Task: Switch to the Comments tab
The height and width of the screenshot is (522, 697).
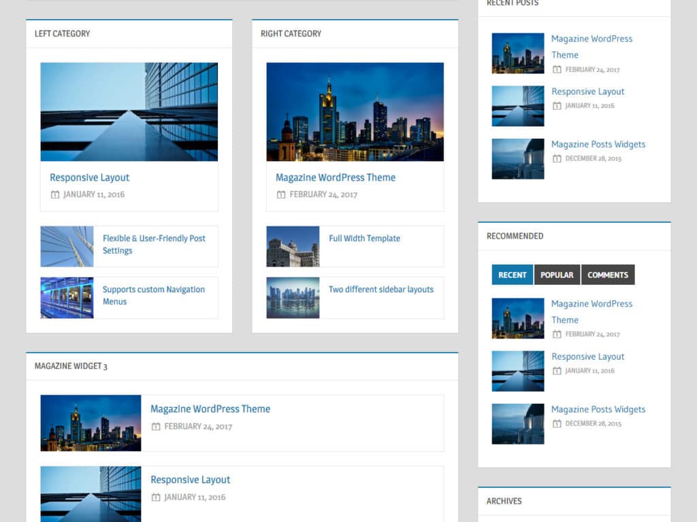Action: click(x=608, y=275)
